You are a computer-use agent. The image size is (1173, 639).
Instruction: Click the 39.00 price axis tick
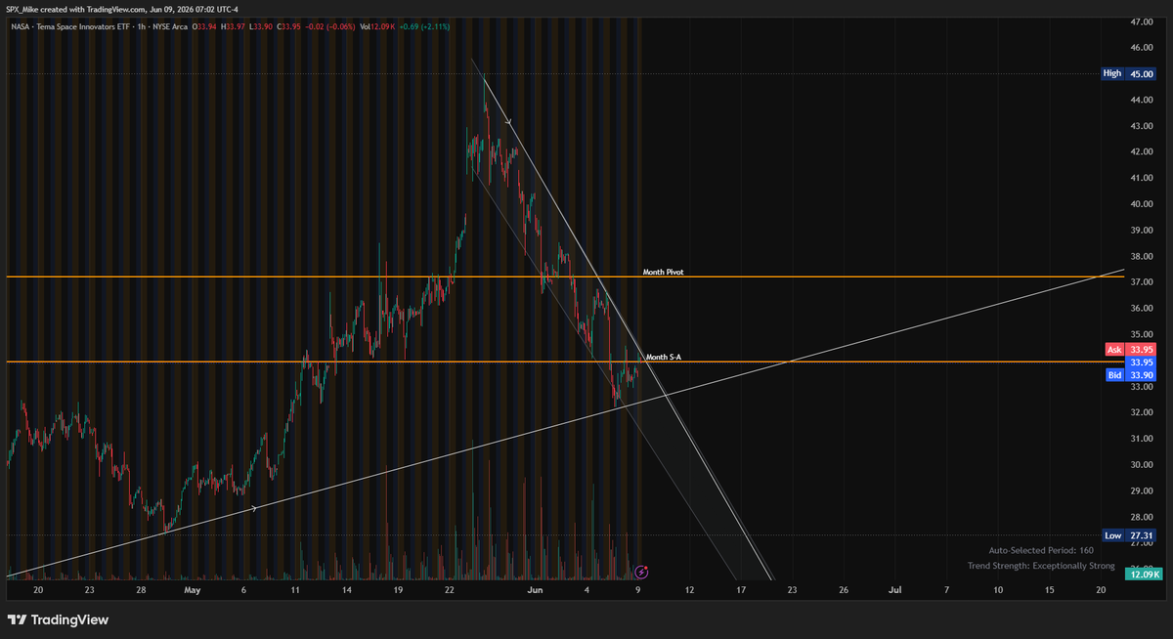1142,231
